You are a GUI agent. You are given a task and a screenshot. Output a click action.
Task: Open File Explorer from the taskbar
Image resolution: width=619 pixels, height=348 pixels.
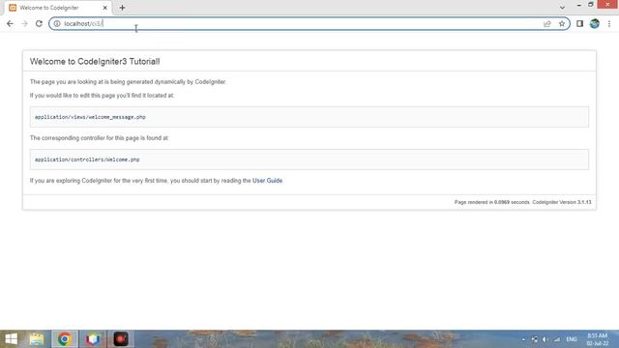(37, 339)
